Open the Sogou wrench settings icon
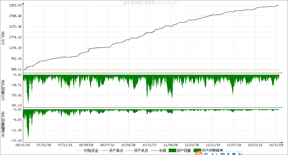Screen dimensions: 288x155 tap(239, 154)
